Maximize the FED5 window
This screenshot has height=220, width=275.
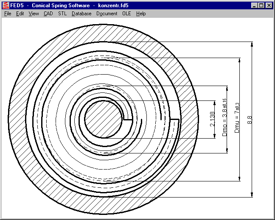coord(261,6)
